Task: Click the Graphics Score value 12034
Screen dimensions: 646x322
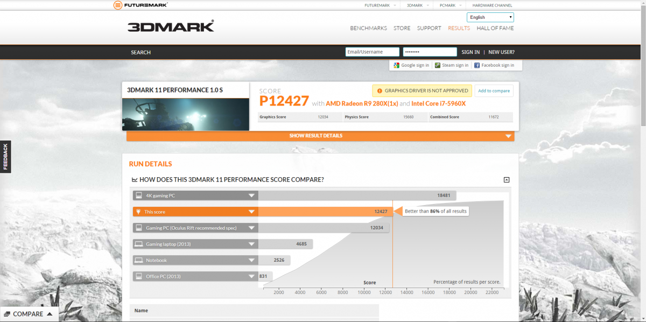Action: [x=323, y=117]
